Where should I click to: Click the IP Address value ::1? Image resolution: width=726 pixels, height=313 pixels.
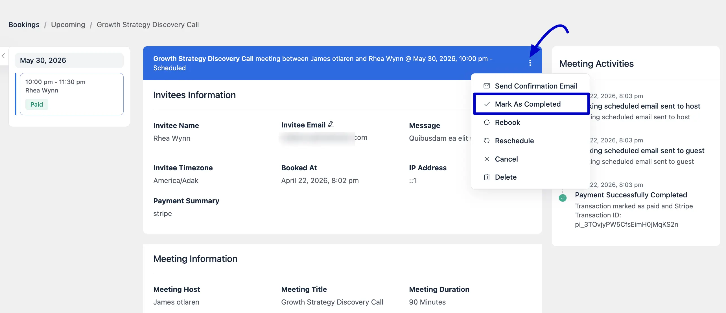click(412, 180)
